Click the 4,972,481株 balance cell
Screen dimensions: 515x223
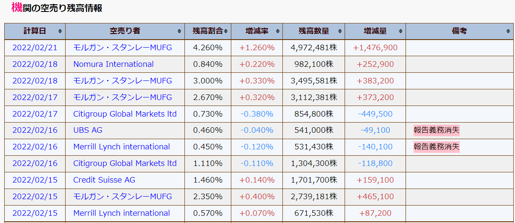pos(314,48)
